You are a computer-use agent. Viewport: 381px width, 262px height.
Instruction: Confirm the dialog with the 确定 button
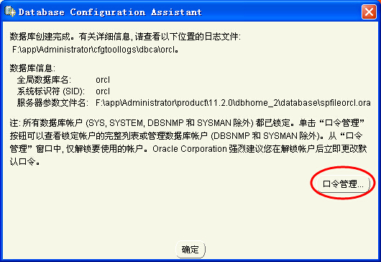pyautogui.click(x=190, y=249)
